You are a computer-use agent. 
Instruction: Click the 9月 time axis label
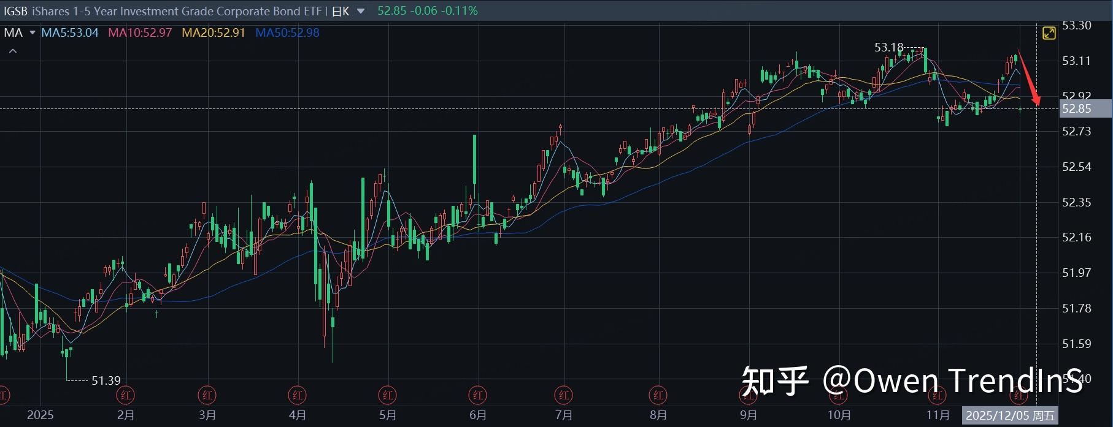click(x=749, y=415)
